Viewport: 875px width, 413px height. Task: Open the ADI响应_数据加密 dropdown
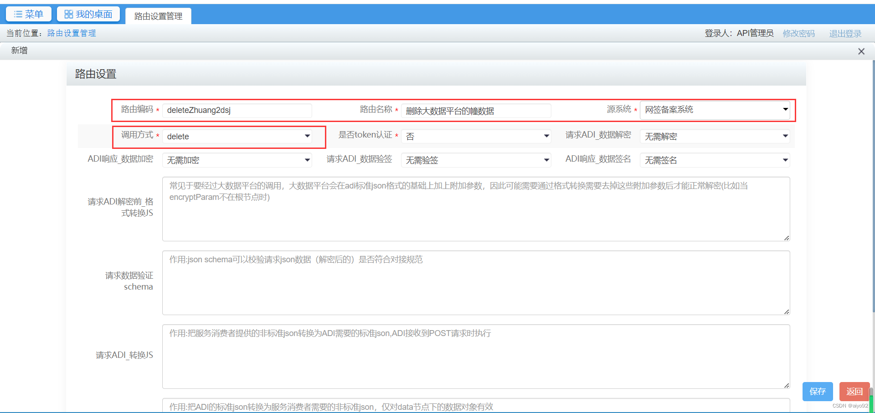[x=237, y=160]
